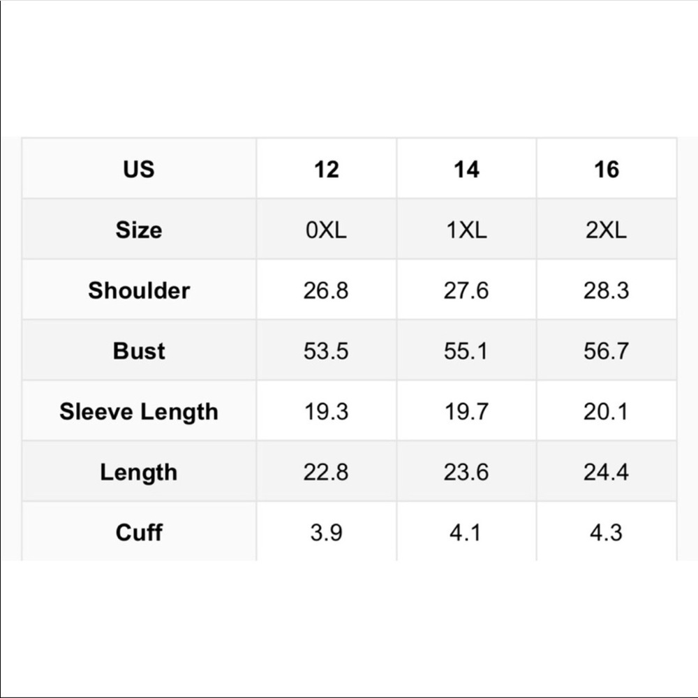Viewport: 698px width, 698px height.
Task: Click the 1XL size cell
Action: tap(466, 230)
